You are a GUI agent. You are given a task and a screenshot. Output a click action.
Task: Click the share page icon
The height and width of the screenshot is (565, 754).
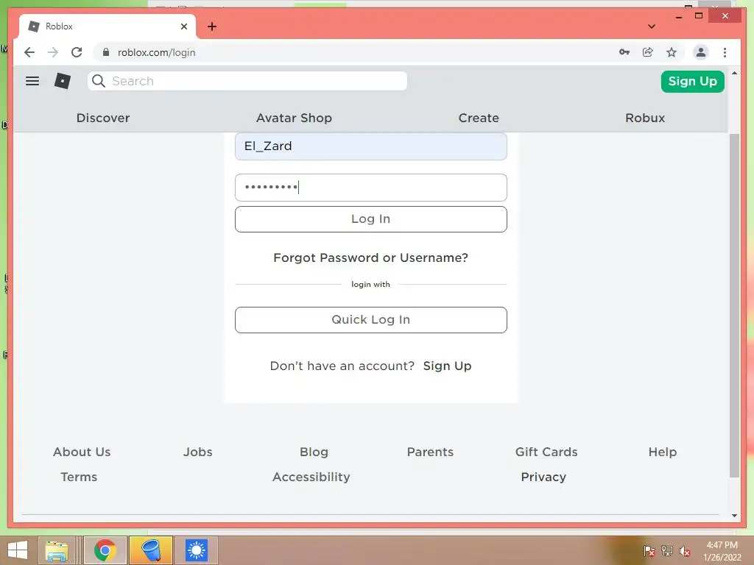[648, 52]
